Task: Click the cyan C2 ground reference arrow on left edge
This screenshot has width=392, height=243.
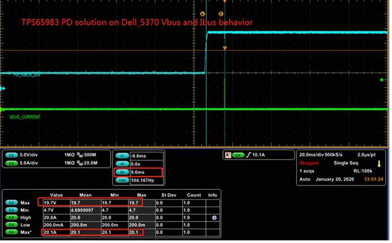Action: [3, 89]
